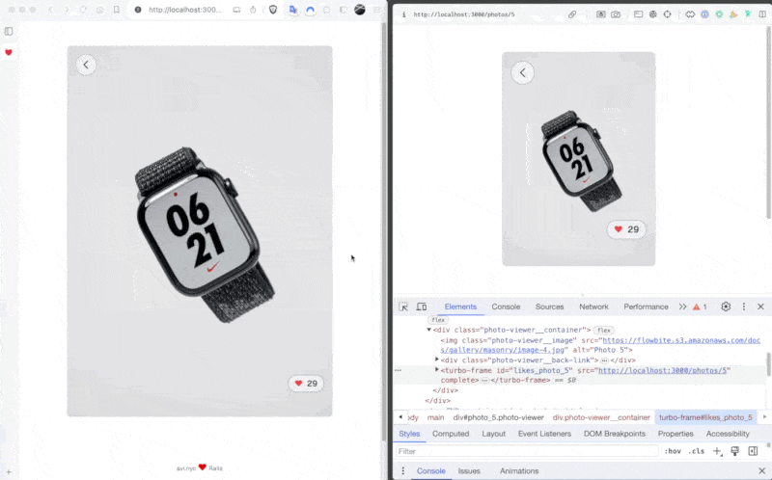Select div.photo-viewer__container breadcrumb
Viewport: 772px width, 480px height.
coord(601,417)
